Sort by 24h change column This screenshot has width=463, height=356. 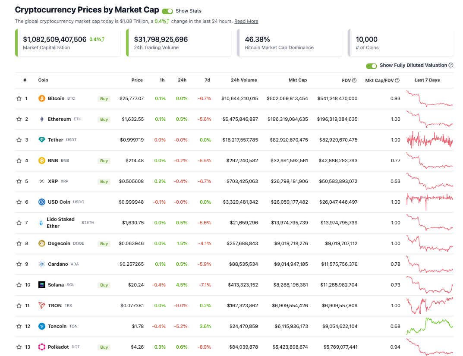point(182,80)
